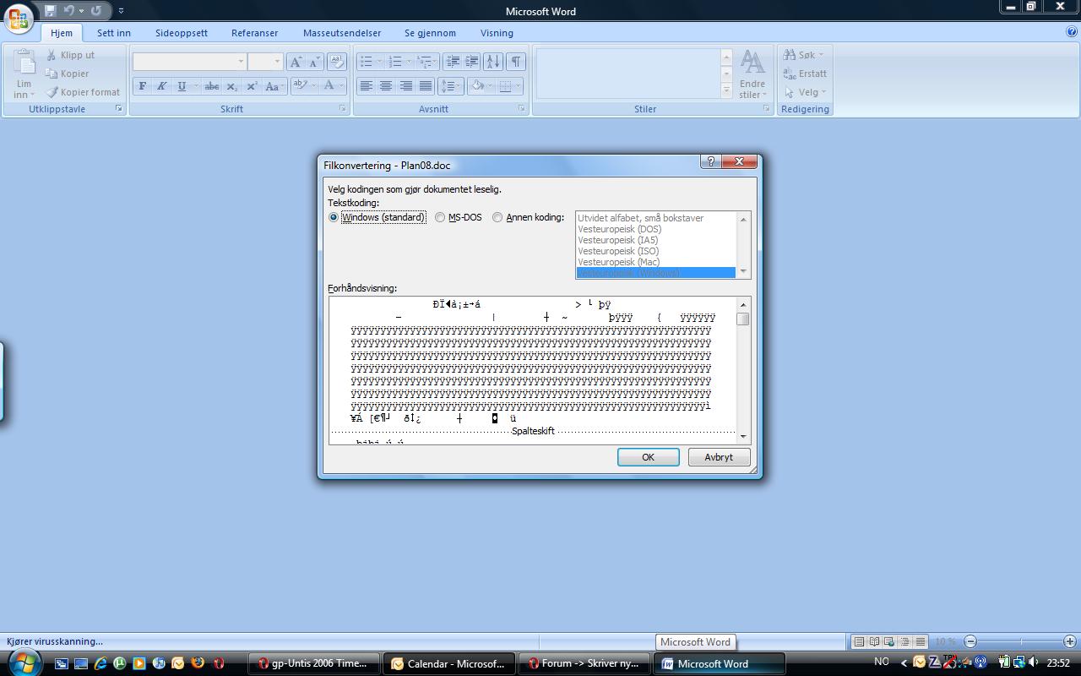The width and height of the screenshot is (1081, 676).
Task: Open the Quick Access Toolbar customize arrow
Action: [121, 11]
